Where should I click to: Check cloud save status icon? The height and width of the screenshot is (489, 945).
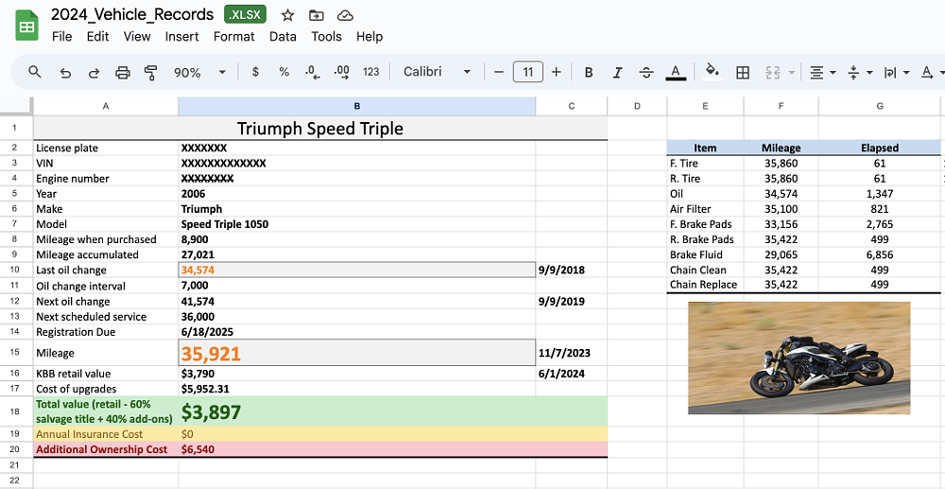click(x=345, y=15)
